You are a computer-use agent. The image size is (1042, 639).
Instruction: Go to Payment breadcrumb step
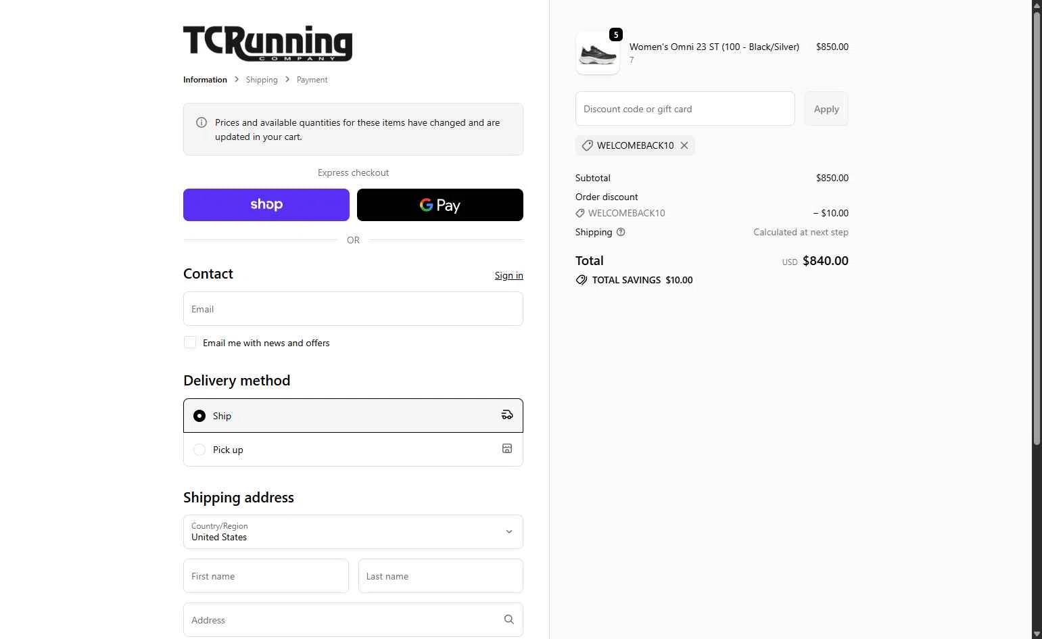[312, 80]
